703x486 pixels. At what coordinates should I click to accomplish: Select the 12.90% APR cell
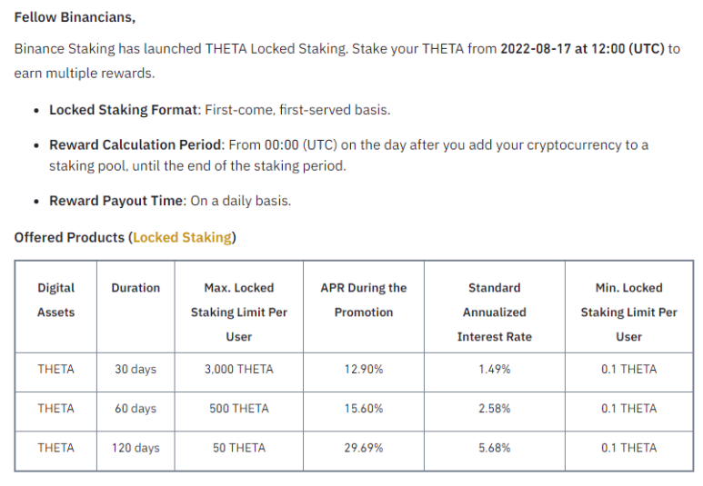click(364, 370)
